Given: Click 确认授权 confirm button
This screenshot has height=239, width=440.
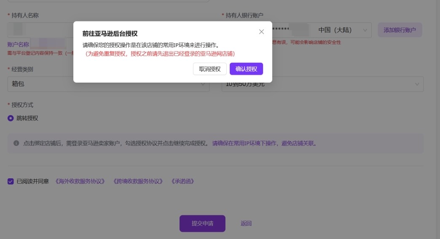Looking at the screenshot, I should 246,69.
